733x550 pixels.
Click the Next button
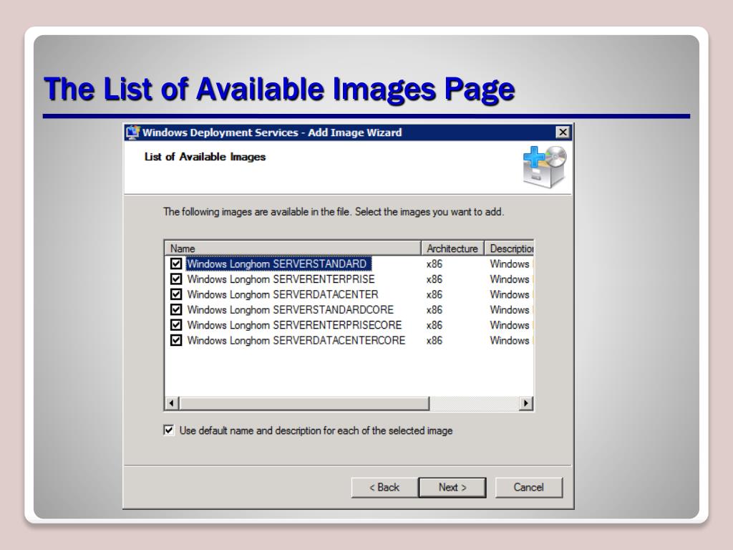[x=452, y=487]
